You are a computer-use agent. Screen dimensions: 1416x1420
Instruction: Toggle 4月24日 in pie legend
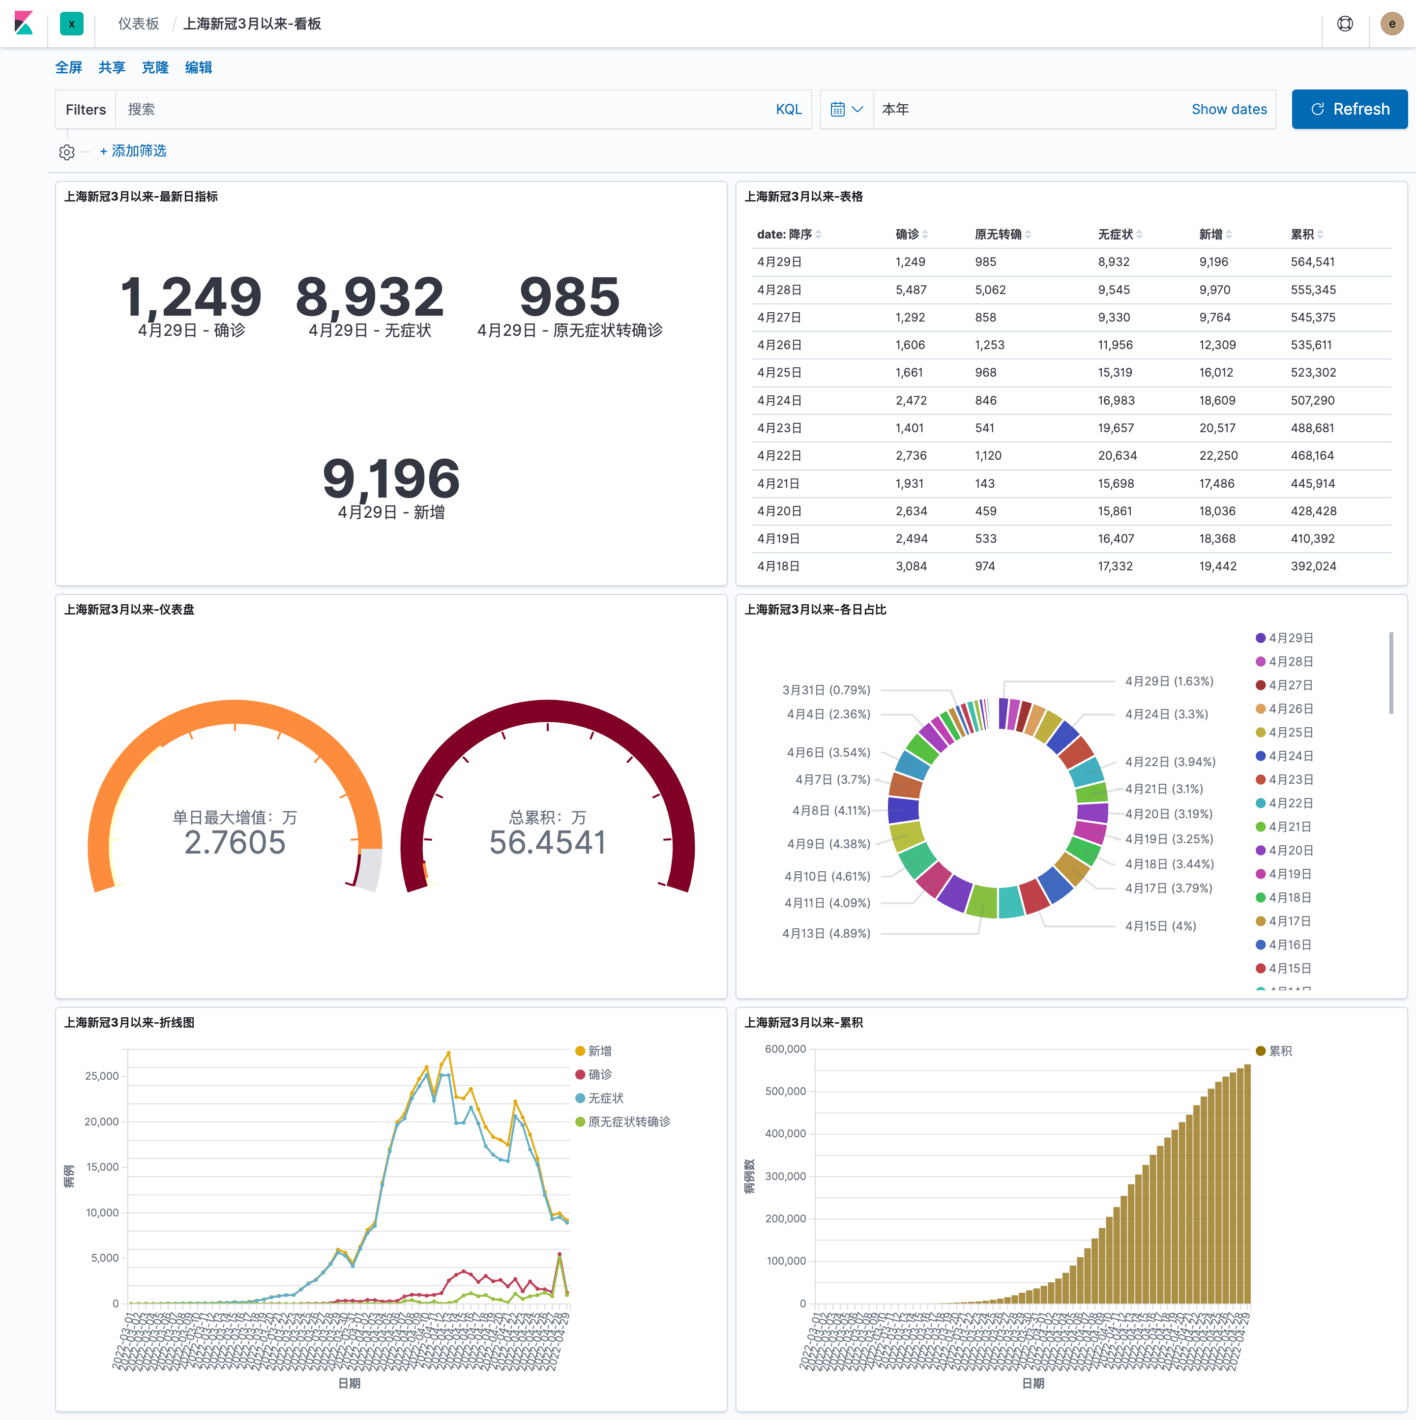[x=1284, y=756]
